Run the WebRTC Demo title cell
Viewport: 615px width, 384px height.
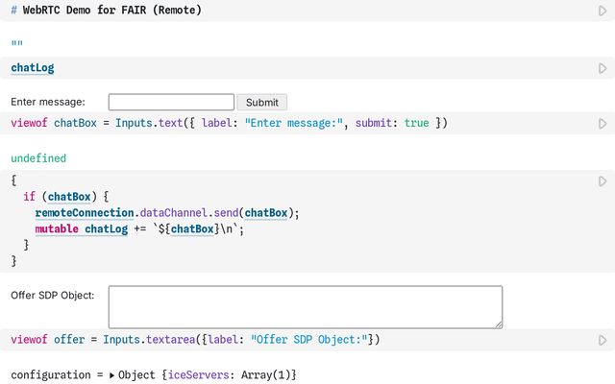[x=603, y=11]
